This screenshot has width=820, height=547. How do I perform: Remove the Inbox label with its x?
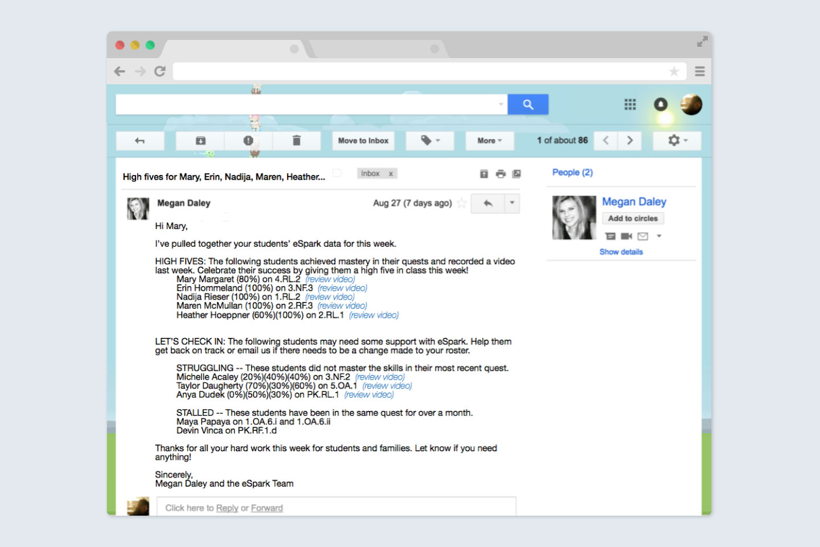click(391, 174)
